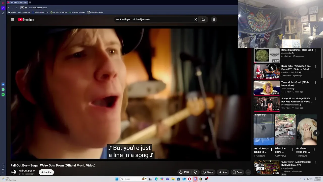Screen dimensions: 323x182
Task: Open the Fall Out Boy channel avatar
Action: point(14,172)
